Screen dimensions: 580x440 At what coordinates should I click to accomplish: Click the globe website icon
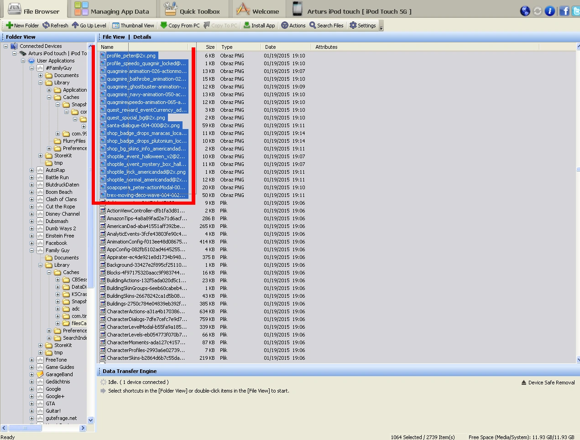pos(525,11)
